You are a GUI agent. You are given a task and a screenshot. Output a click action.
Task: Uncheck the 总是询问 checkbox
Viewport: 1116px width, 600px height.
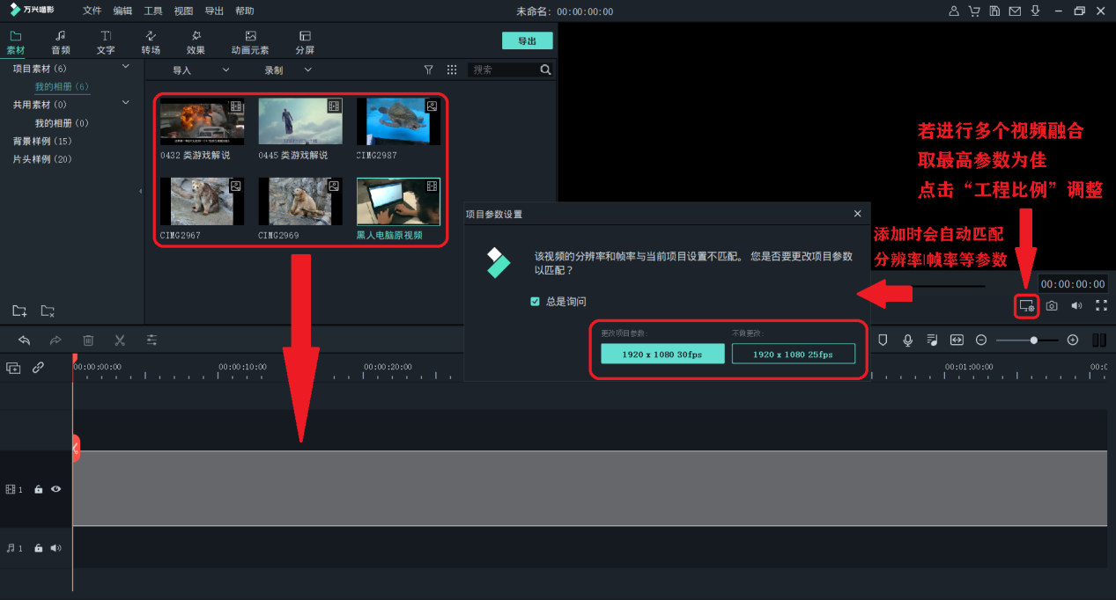[x=535, y=301]
